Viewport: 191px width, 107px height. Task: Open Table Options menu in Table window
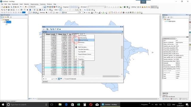pyautogui.click(x=44, y=29)
